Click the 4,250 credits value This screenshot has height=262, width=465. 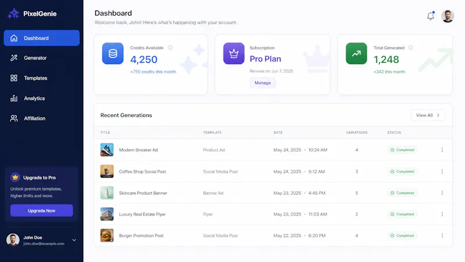click(x=144, y=59)
